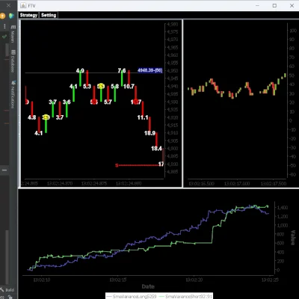Image resolution: width=299 pixels, height=299 pixels.
Task: Click the lock icon at bottom left
Action: click(10, 297)
